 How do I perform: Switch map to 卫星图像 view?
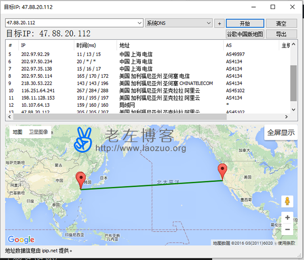38,132
